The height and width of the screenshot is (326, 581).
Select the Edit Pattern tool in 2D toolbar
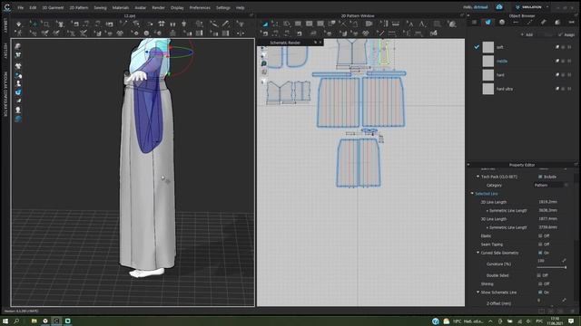point(275,24)
